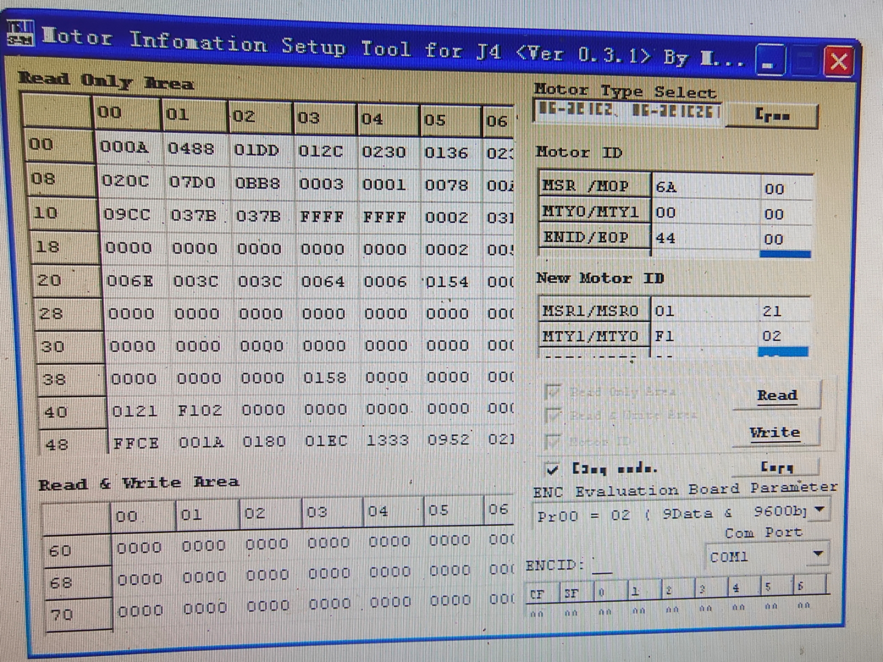Select cell 0078 in row 08
The width and height of the screenshot is (883, 662).
tap(446, 185)
